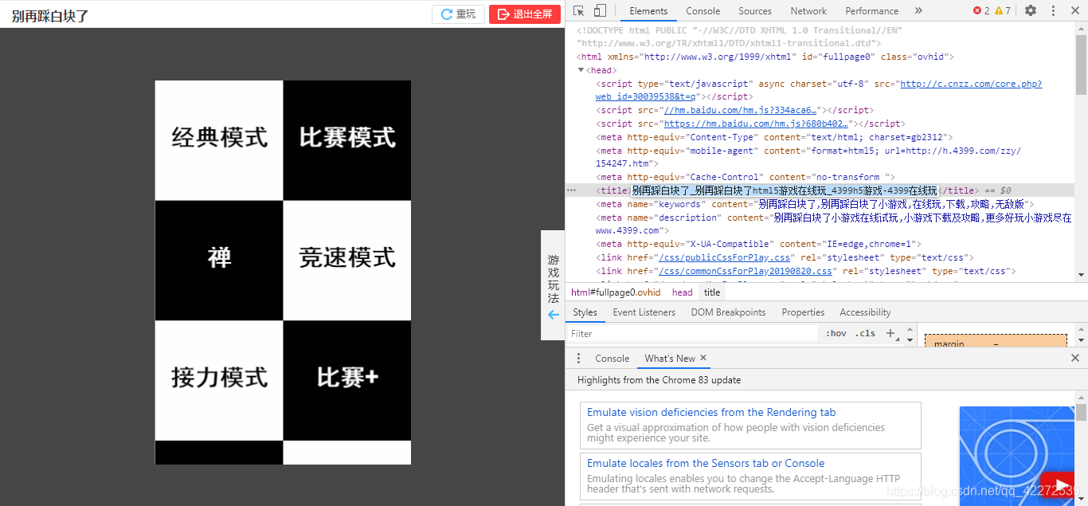Open DevTools settings gear
This screenshot has width=1088, height=506.
pos(1031,11)
